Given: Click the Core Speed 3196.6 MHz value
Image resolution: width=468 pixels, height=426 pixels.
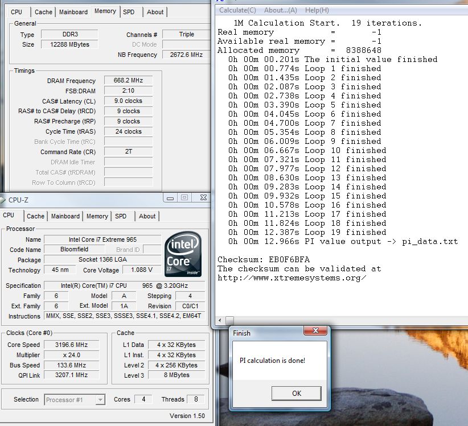Looking at the screenshot, I should [x=71, y=345].
